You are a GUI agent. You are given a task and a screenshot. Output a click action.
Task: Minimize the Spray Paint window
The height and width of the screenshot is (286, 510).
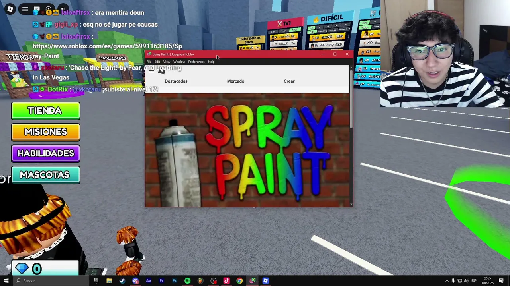[x=323, y=54]
